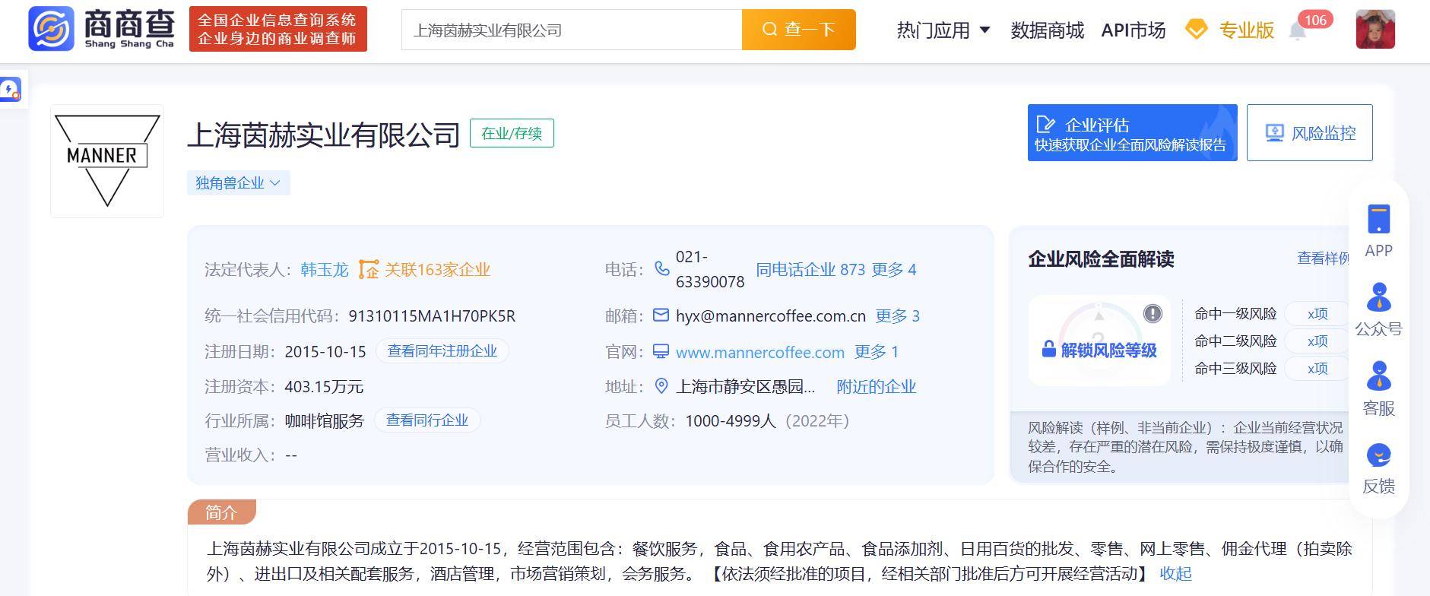The width and height of the screenshot is (1430, 596).
Task: Click the related-companies icon beside 关联163家企业
Action: pyautogui.click(x=369, y=269)
